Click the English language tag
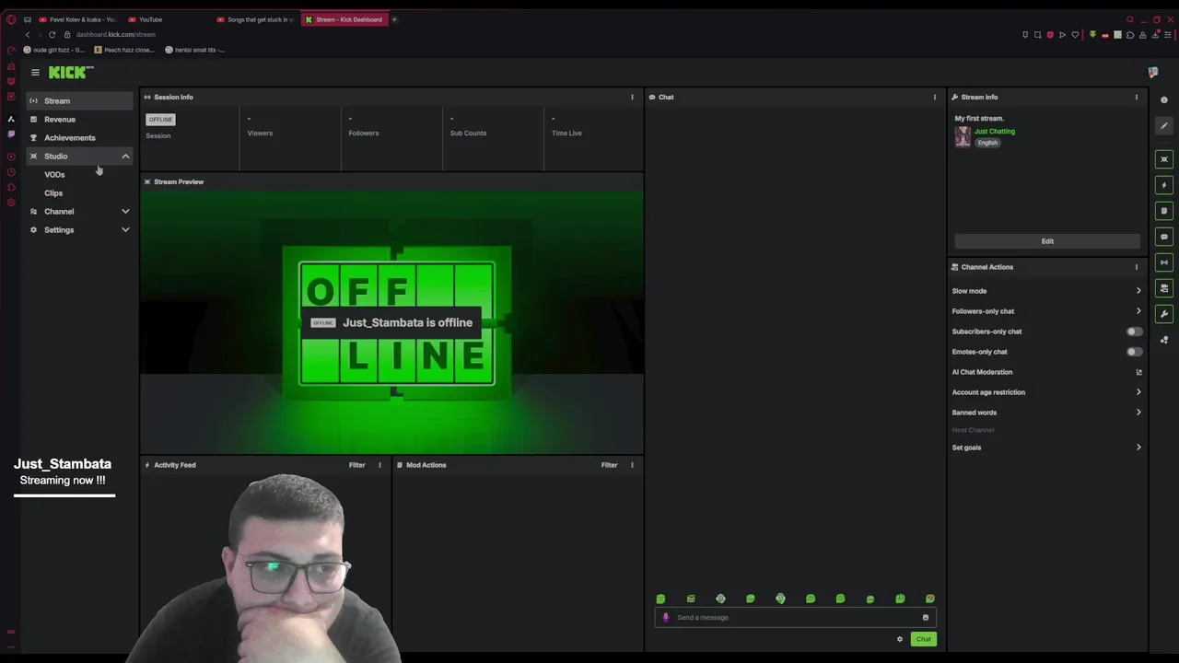This screenshot has height=663, width=1179. [x=987, y=143]
